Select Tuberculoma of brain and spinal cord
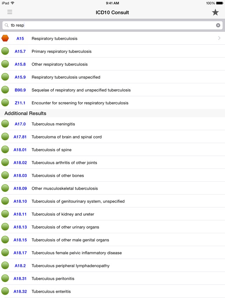The image size is (225, 300). 66,137
